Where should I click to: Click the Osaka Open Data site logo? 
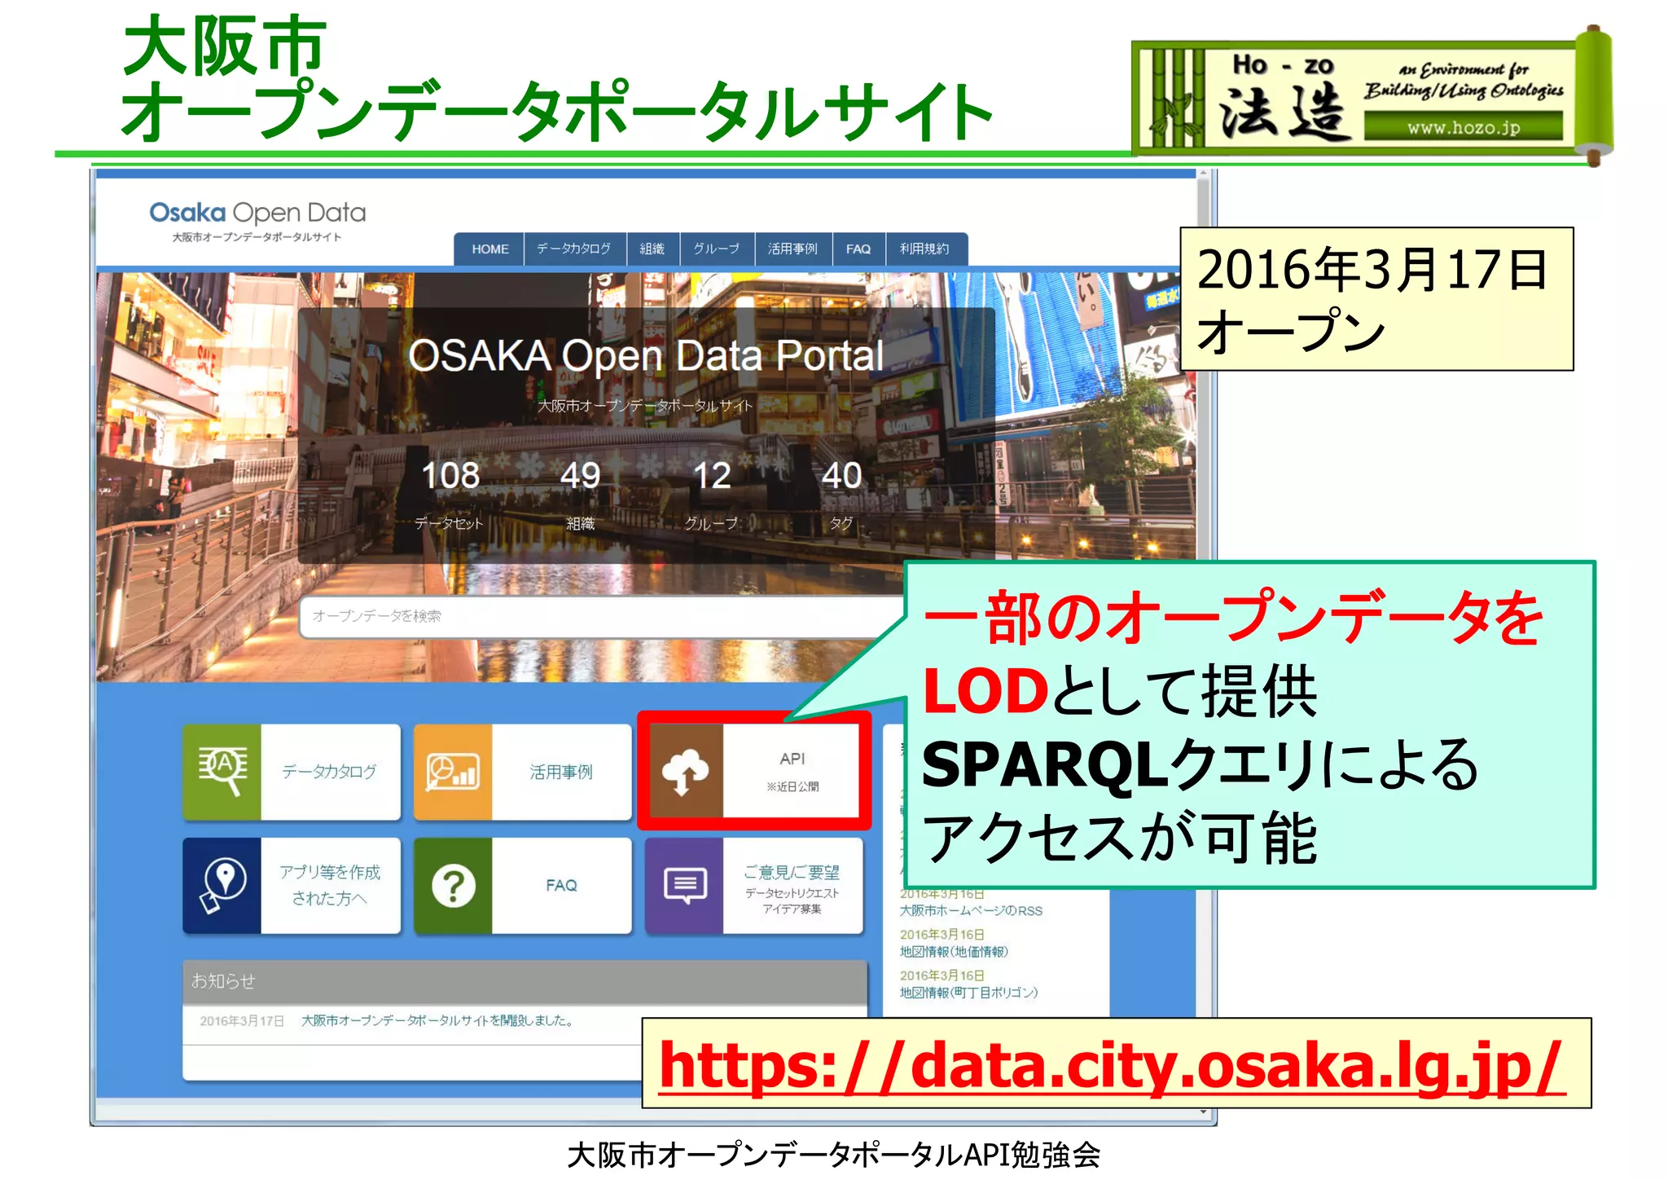pos(257,220)
